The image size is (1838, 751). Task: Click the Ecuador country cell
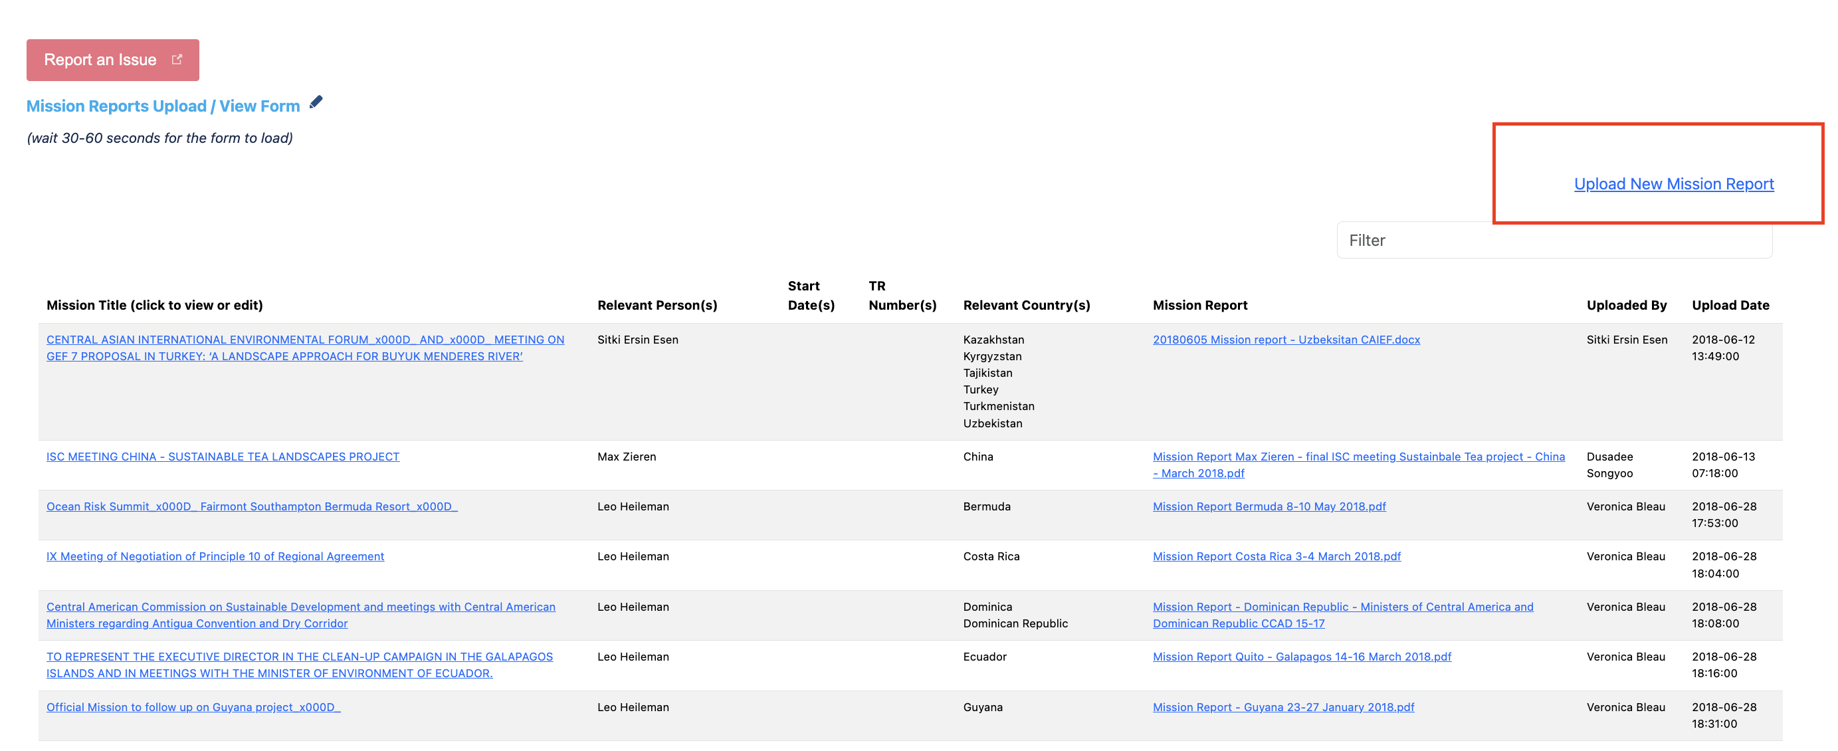tap(985, 657)
